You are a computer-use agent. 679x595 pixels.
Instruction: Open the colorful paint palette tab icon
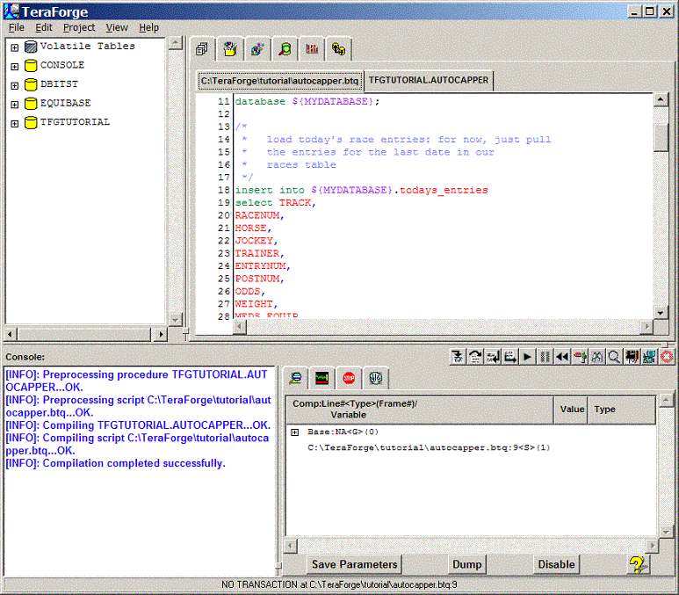click(257, 49)
